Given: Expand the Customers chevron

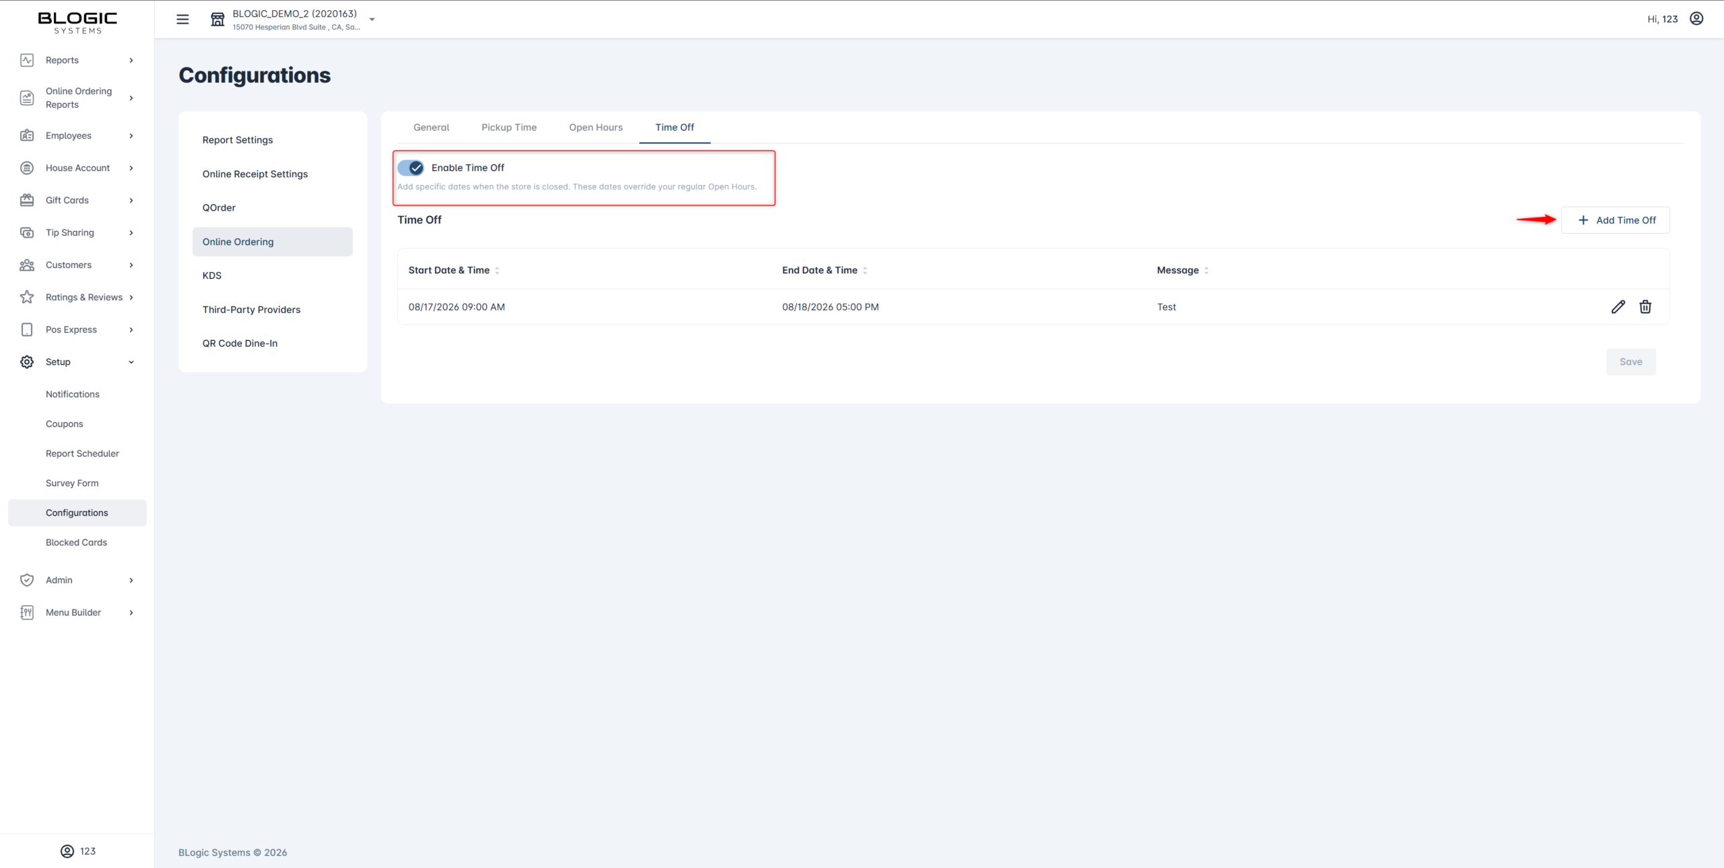Looking at the screenshot, I should [131, 265].
